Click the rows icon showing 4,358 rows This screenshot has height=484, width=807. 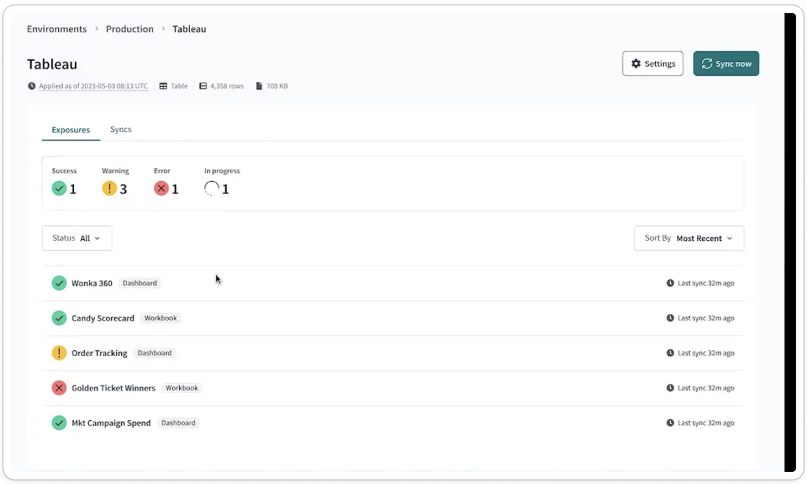pyautogui.click(x=203, y=86)
